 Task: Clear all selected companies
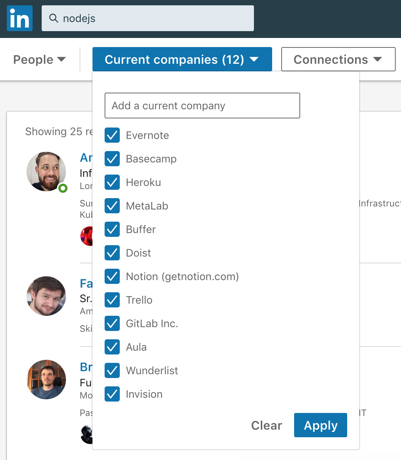tap(267, 425)
